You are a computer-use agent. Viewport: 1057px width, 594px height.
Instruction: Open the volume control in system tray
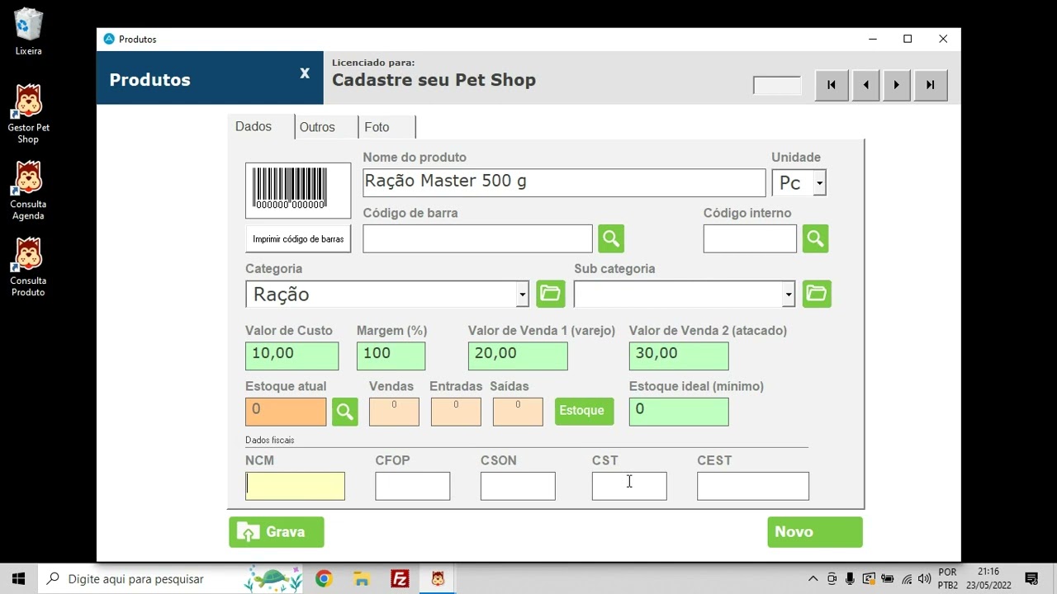coord(925,579)
